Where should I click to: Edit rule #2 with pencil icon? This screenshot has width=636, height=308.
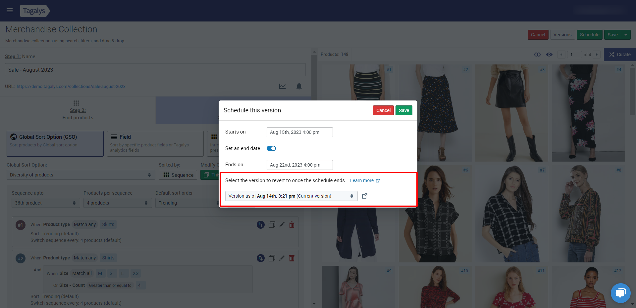tap(282, 258)
